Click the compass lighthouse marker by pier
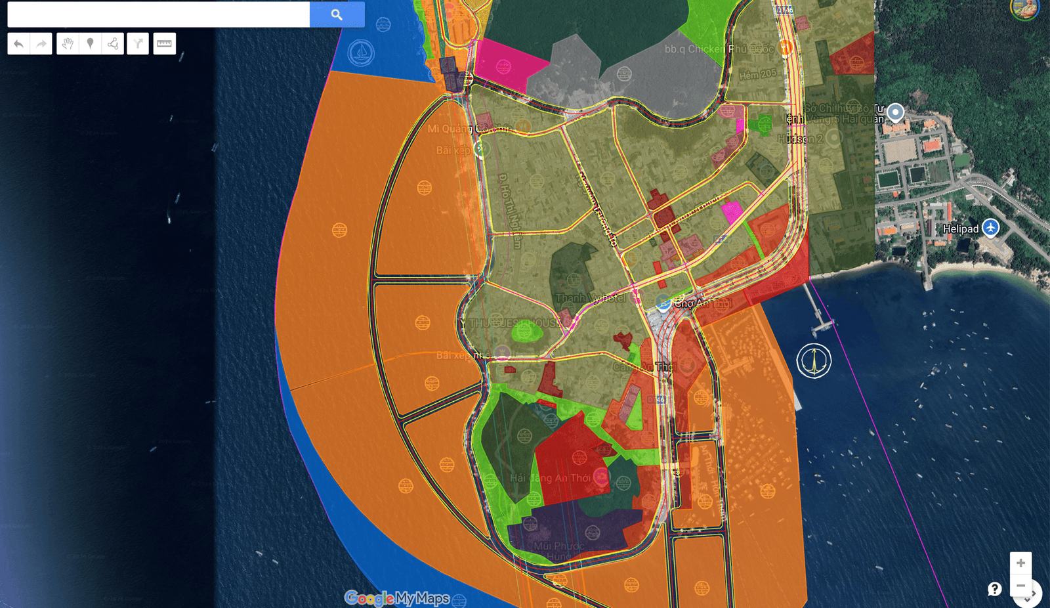This screenshot has width=1050, height=608. [814, 360]
